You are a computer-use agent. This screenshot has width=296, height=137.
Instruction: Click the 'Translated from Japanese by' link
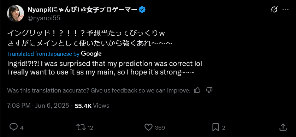[43, 54]
